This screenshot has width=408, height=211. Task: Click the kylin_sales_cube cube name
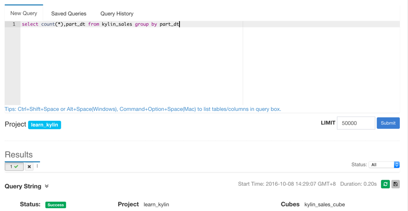[324, 204]
